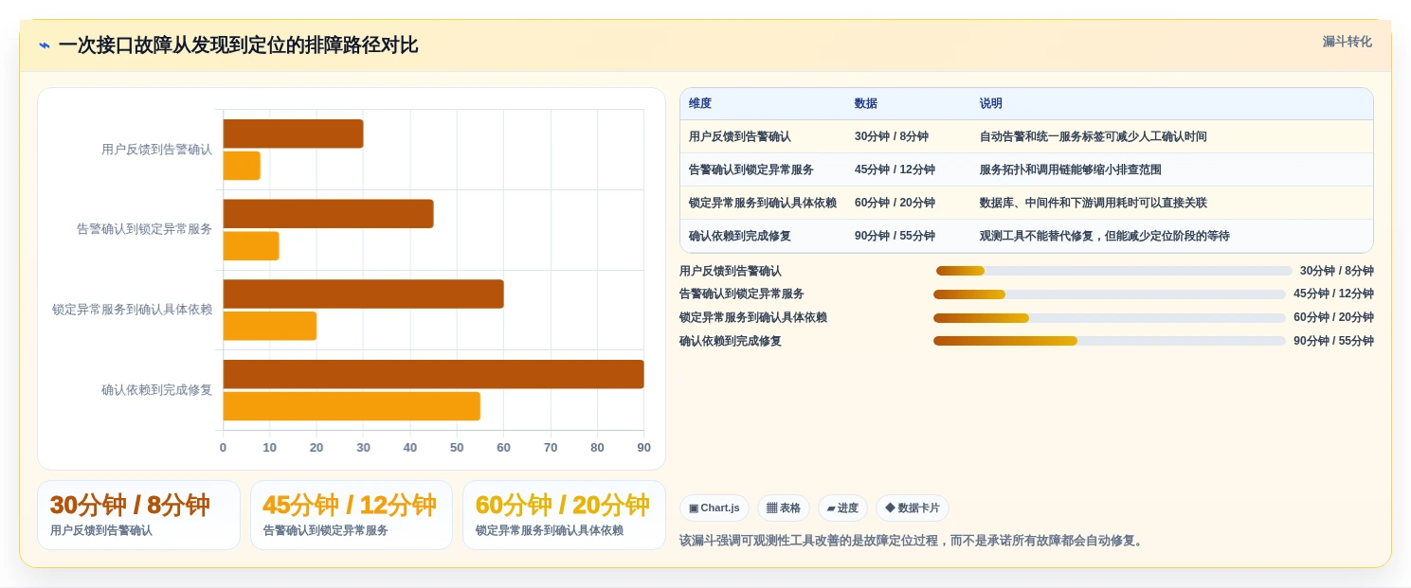Click table cell 60分钟 / 20分钟
The height and width of the screenshot is (588, 1411).
click(x=895, y=204)
